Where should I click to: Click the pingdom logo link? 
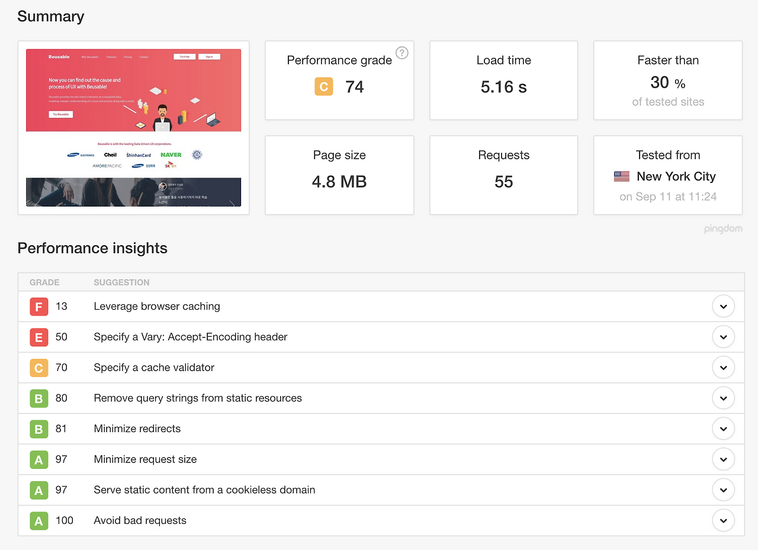[x=723, y=229]
